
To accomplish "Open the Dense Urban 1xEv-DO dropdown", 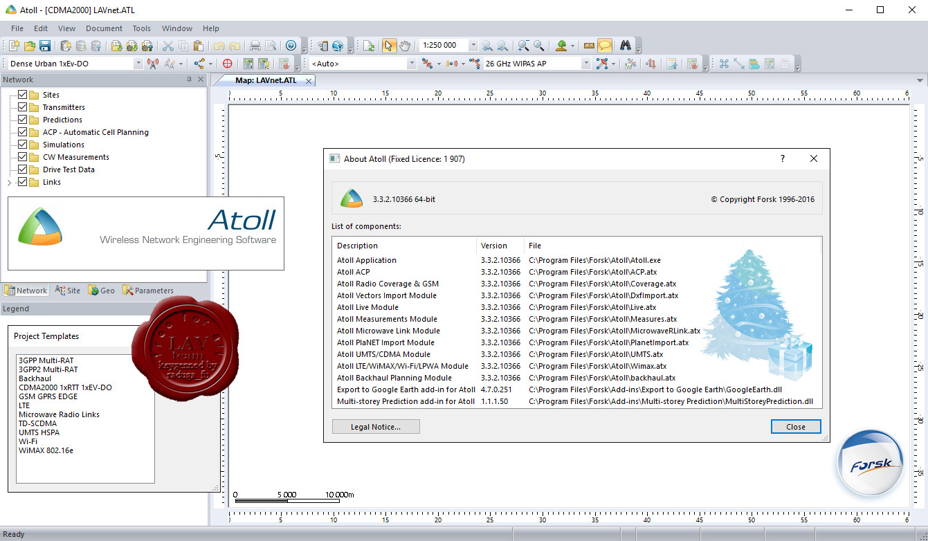I will 138,64.
